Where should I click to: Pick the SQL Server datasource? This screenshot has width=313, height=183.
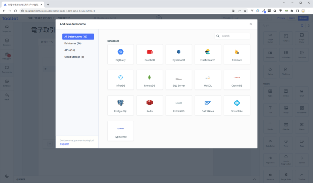coord(179,80)
